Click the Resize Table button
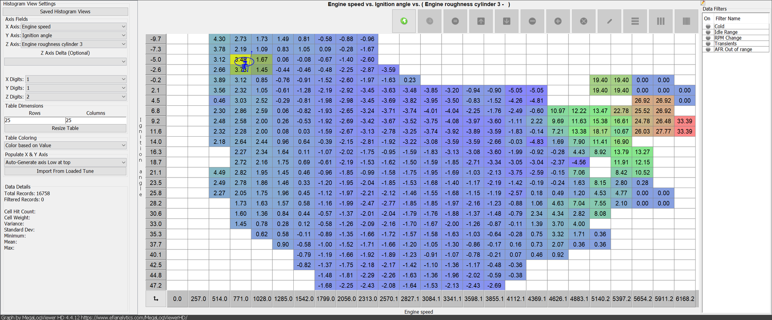The image size is (772, 320). pyautogui.click(x=65, y=128)
